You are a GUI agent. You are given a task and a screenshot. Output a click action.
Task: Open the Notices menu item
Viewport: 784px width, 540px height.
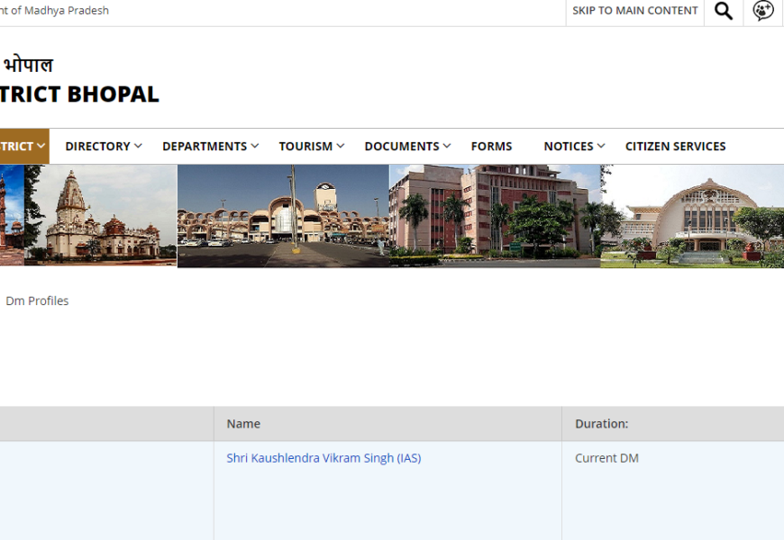(569, 147)
